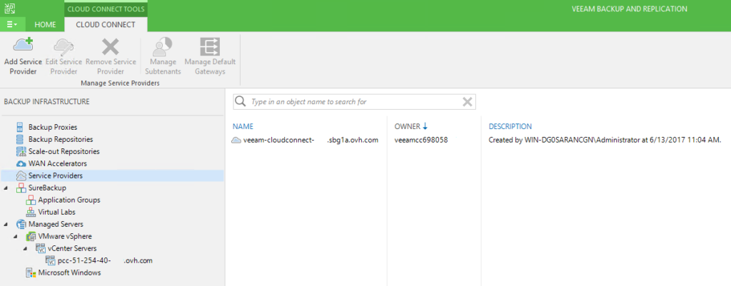This screenshot has height=286, width=731.
Task: Collapse the Managed Servers tree node arrow
Action: coord(5,224)
